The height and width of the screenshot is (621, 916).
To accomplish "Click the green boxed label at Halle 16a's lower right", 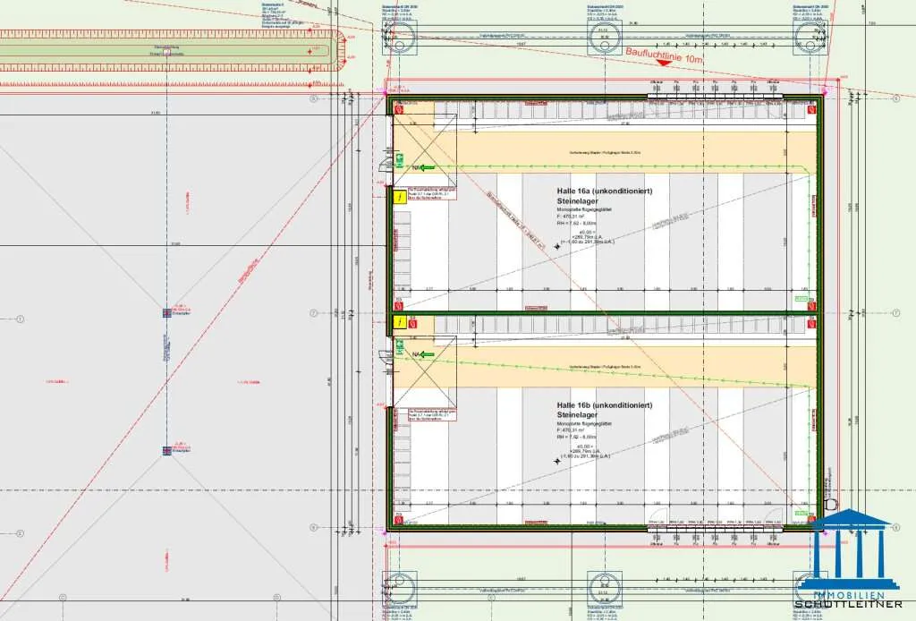I will point(801,299).
